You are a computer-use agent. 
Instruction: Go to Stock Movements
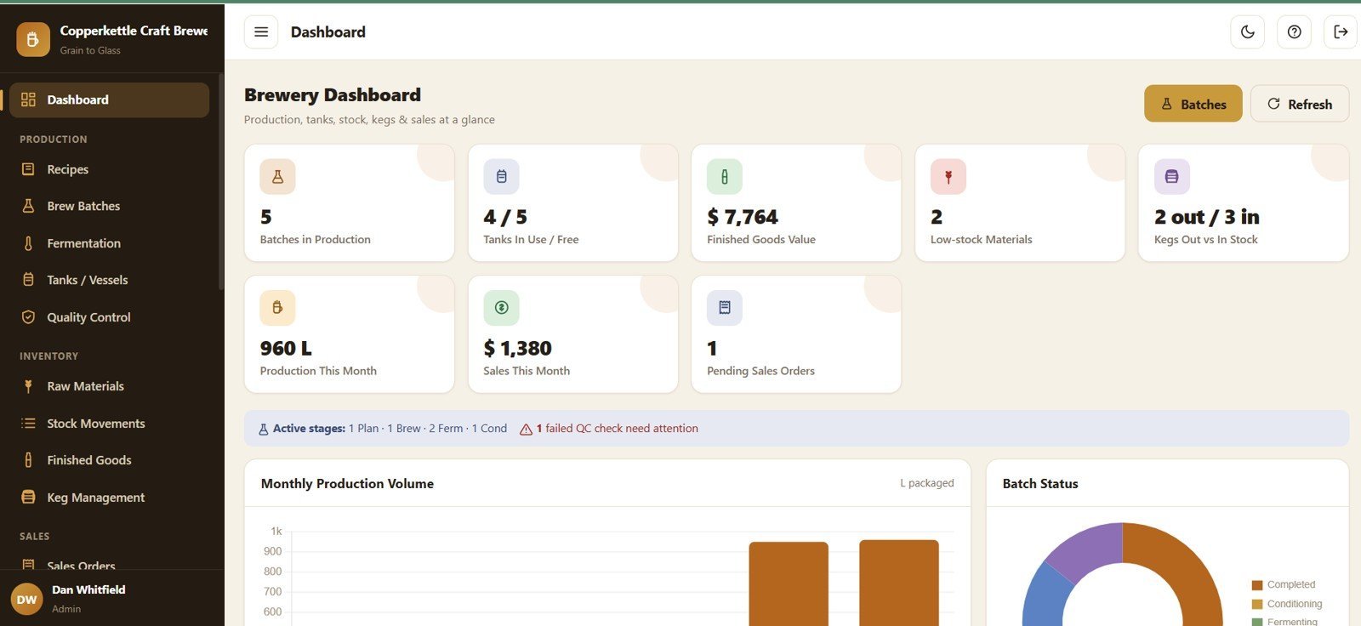pyautogui.click(x=109, y=424)
